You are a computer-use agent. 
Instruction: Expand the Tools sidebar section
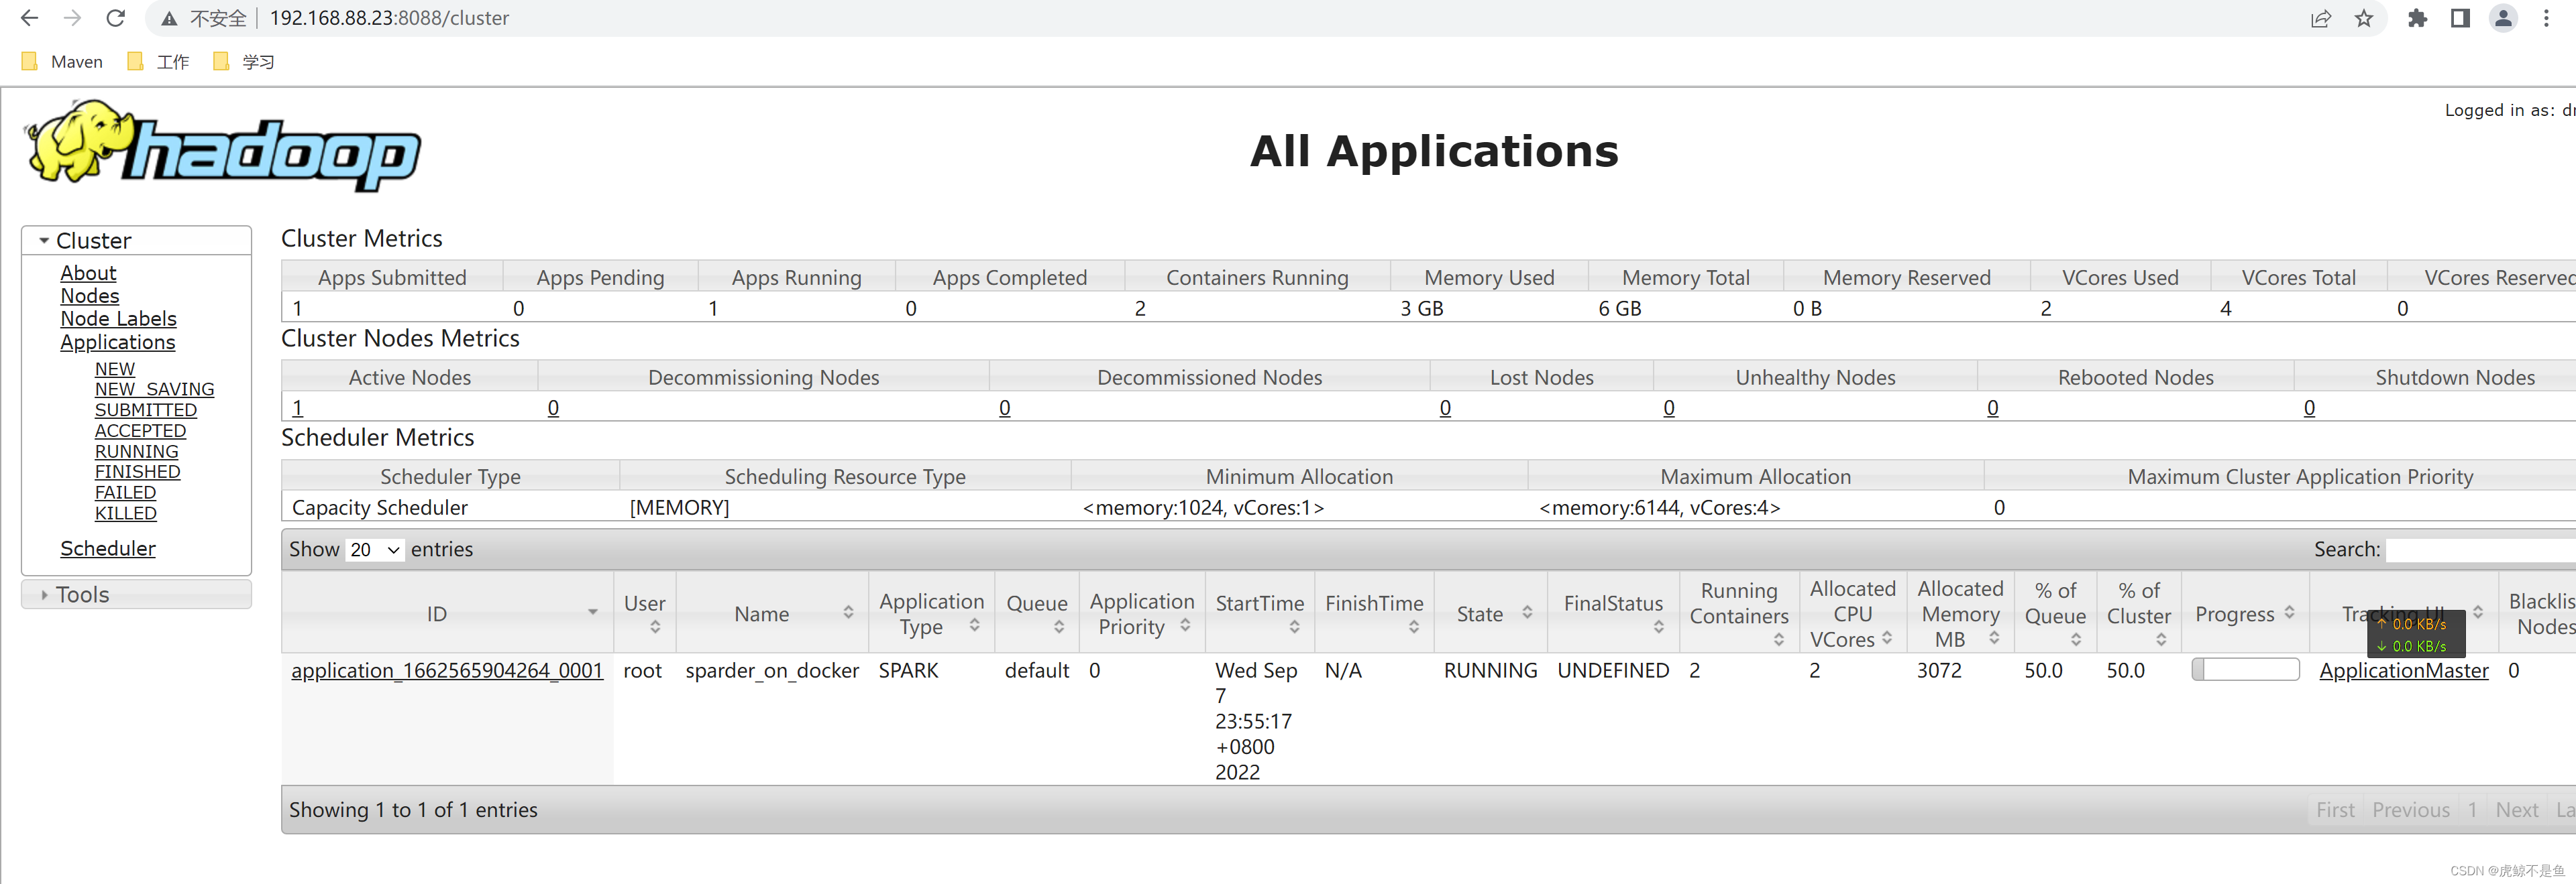coord(44,594)
